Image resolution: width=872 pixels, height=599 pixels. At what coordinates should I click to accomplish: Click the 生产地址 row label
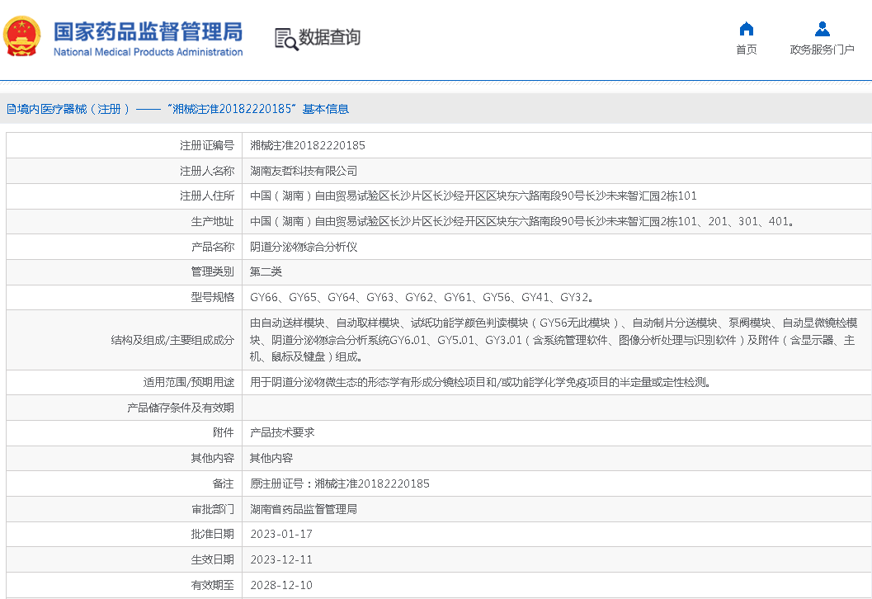click(213, 221)
